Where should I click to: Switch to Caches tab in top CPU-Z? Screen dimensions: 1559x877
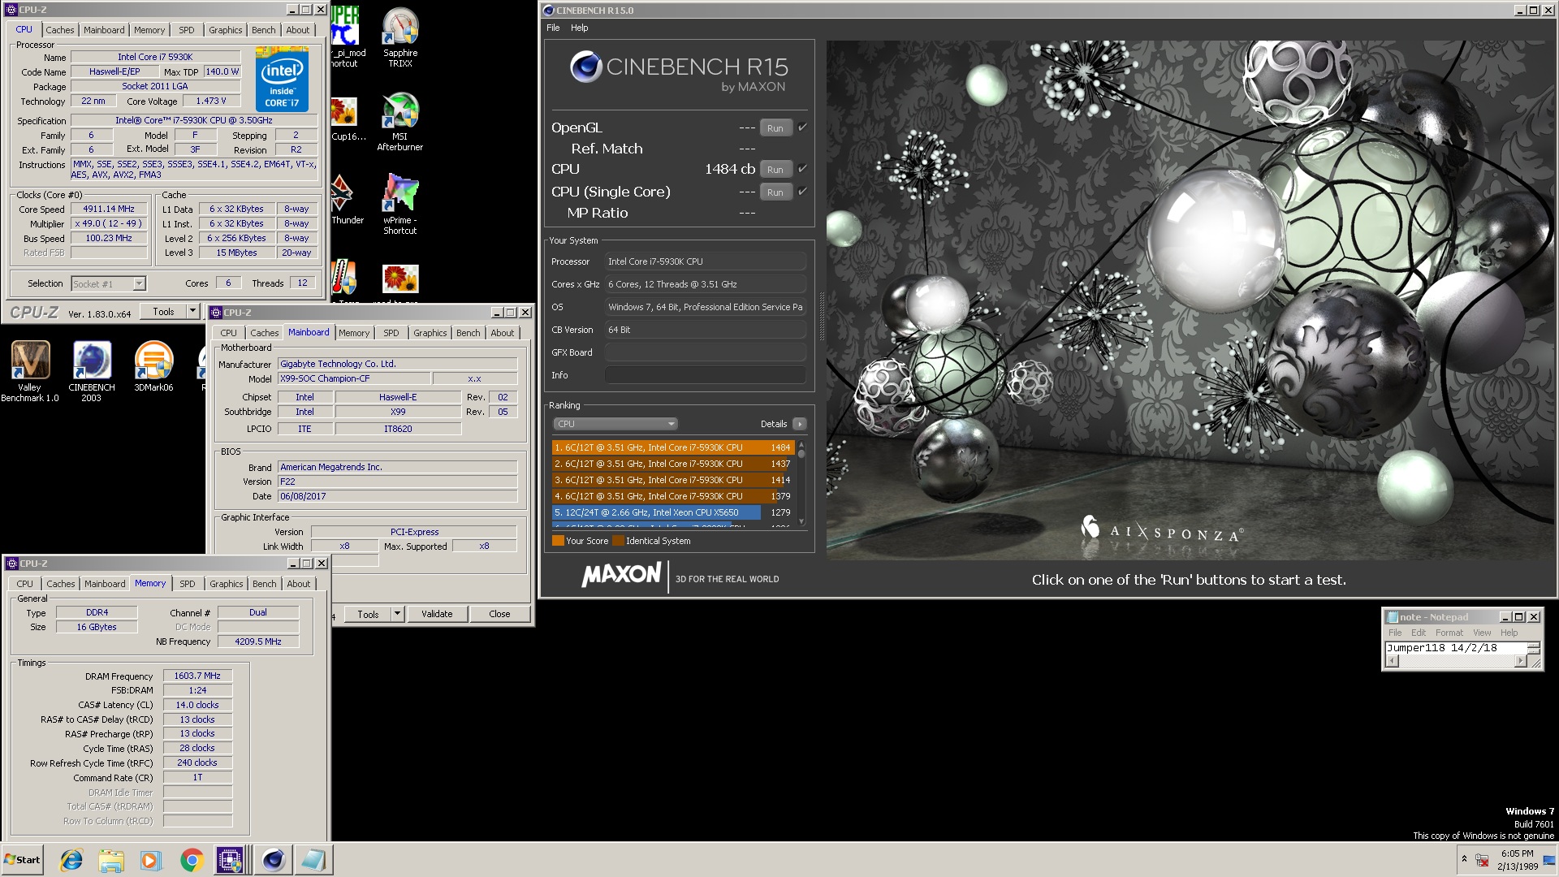coord(60,30)
